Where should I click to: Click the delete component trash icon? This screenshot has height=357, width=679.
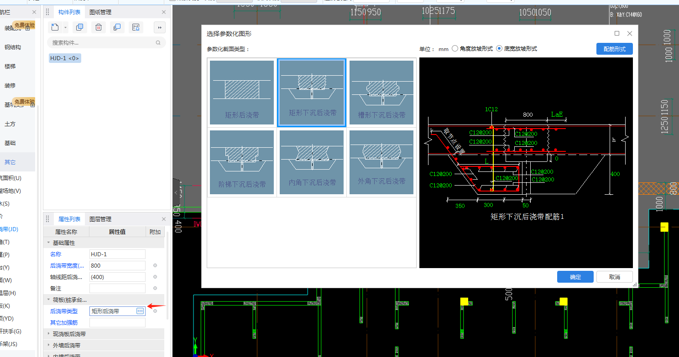click(98, 27)
